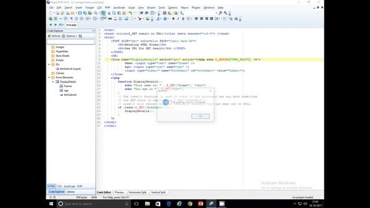The width and height of the screenshot is (370, 208).
Task: Click the Justify text icon
Action: [212, 18]
